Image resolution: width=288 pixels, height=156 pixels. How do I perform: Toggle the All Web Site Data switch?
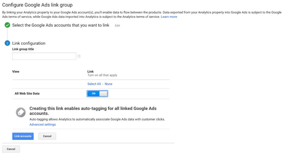point(97,94)
